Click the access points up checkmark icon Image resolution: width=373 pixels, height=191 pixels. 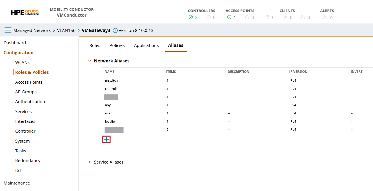(x=229, y=17)
